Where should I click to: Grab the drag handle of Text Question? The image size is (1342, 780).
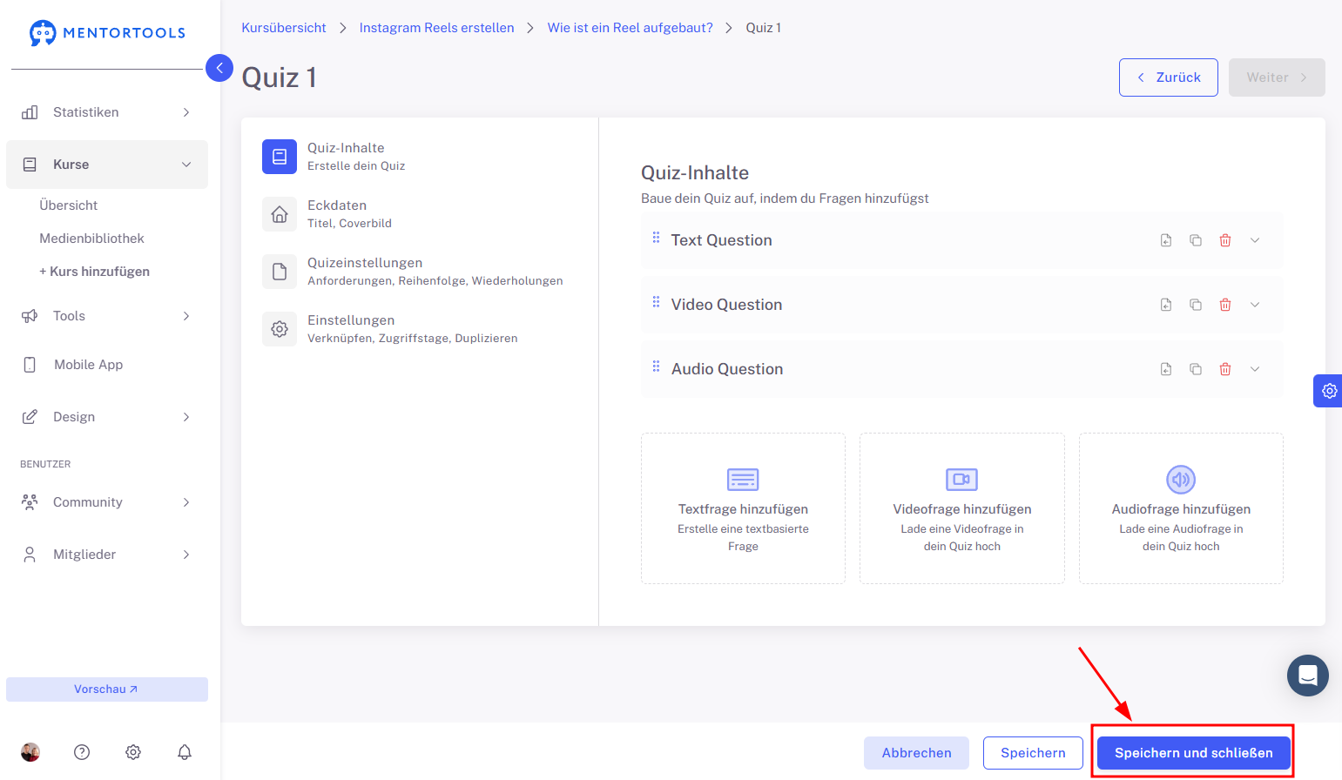point(656,237)
